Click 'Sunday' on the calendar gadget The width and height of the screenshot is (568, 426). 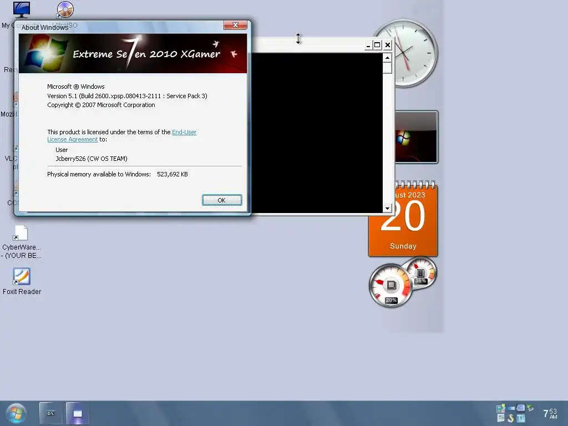[x=403, y=246]
